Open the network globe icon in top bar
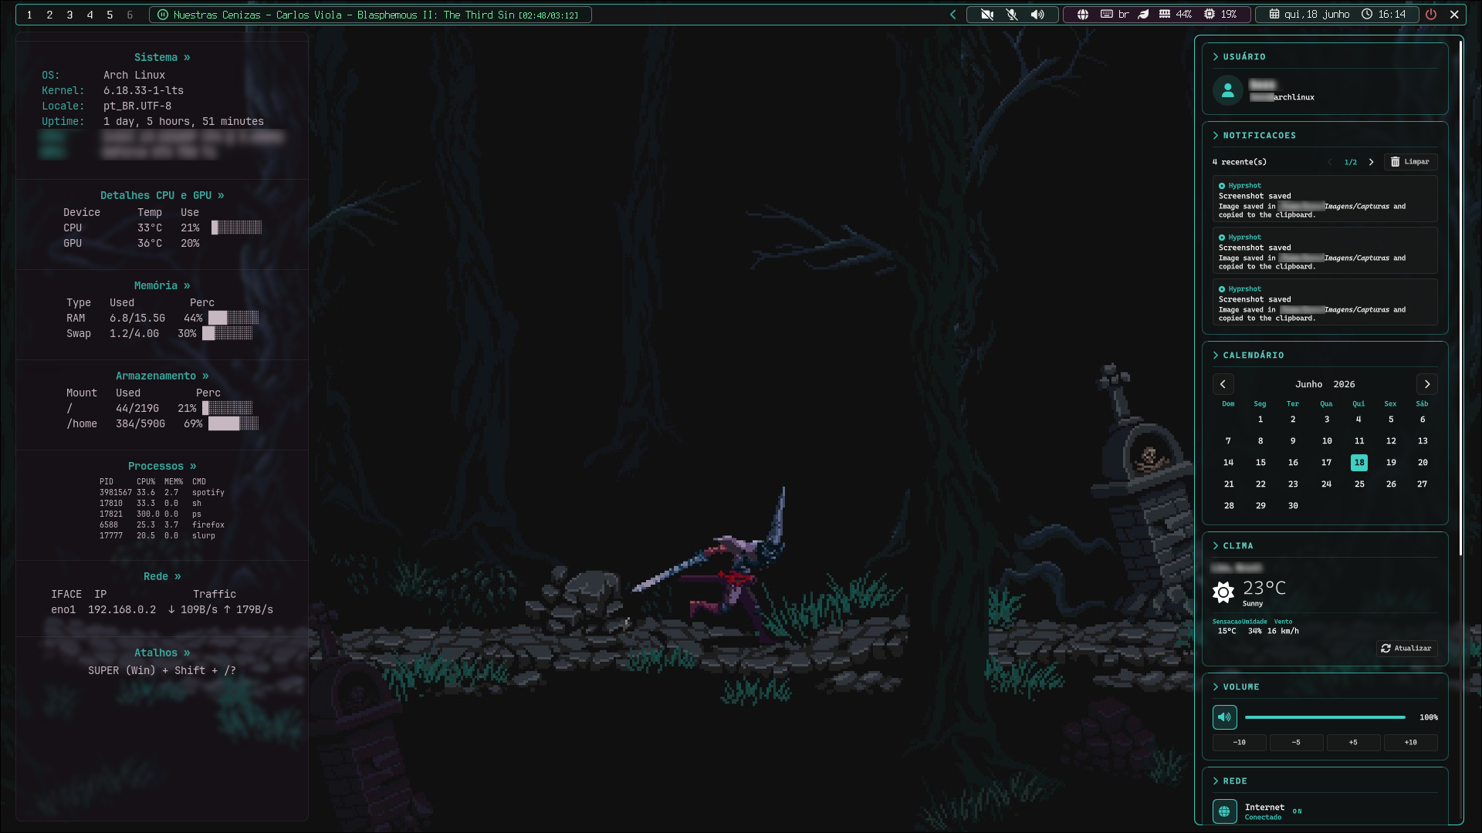This screenshot has height=833, width=1482. pyautogui.click(x=1083, y=15)
